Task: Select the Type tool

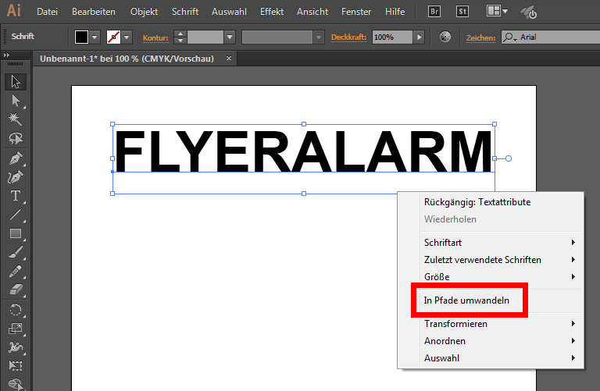Action: [15, 196]
